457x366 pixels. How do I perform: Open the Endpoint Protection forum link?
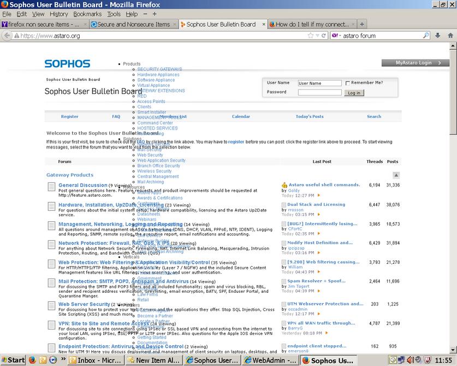(121, 346)
